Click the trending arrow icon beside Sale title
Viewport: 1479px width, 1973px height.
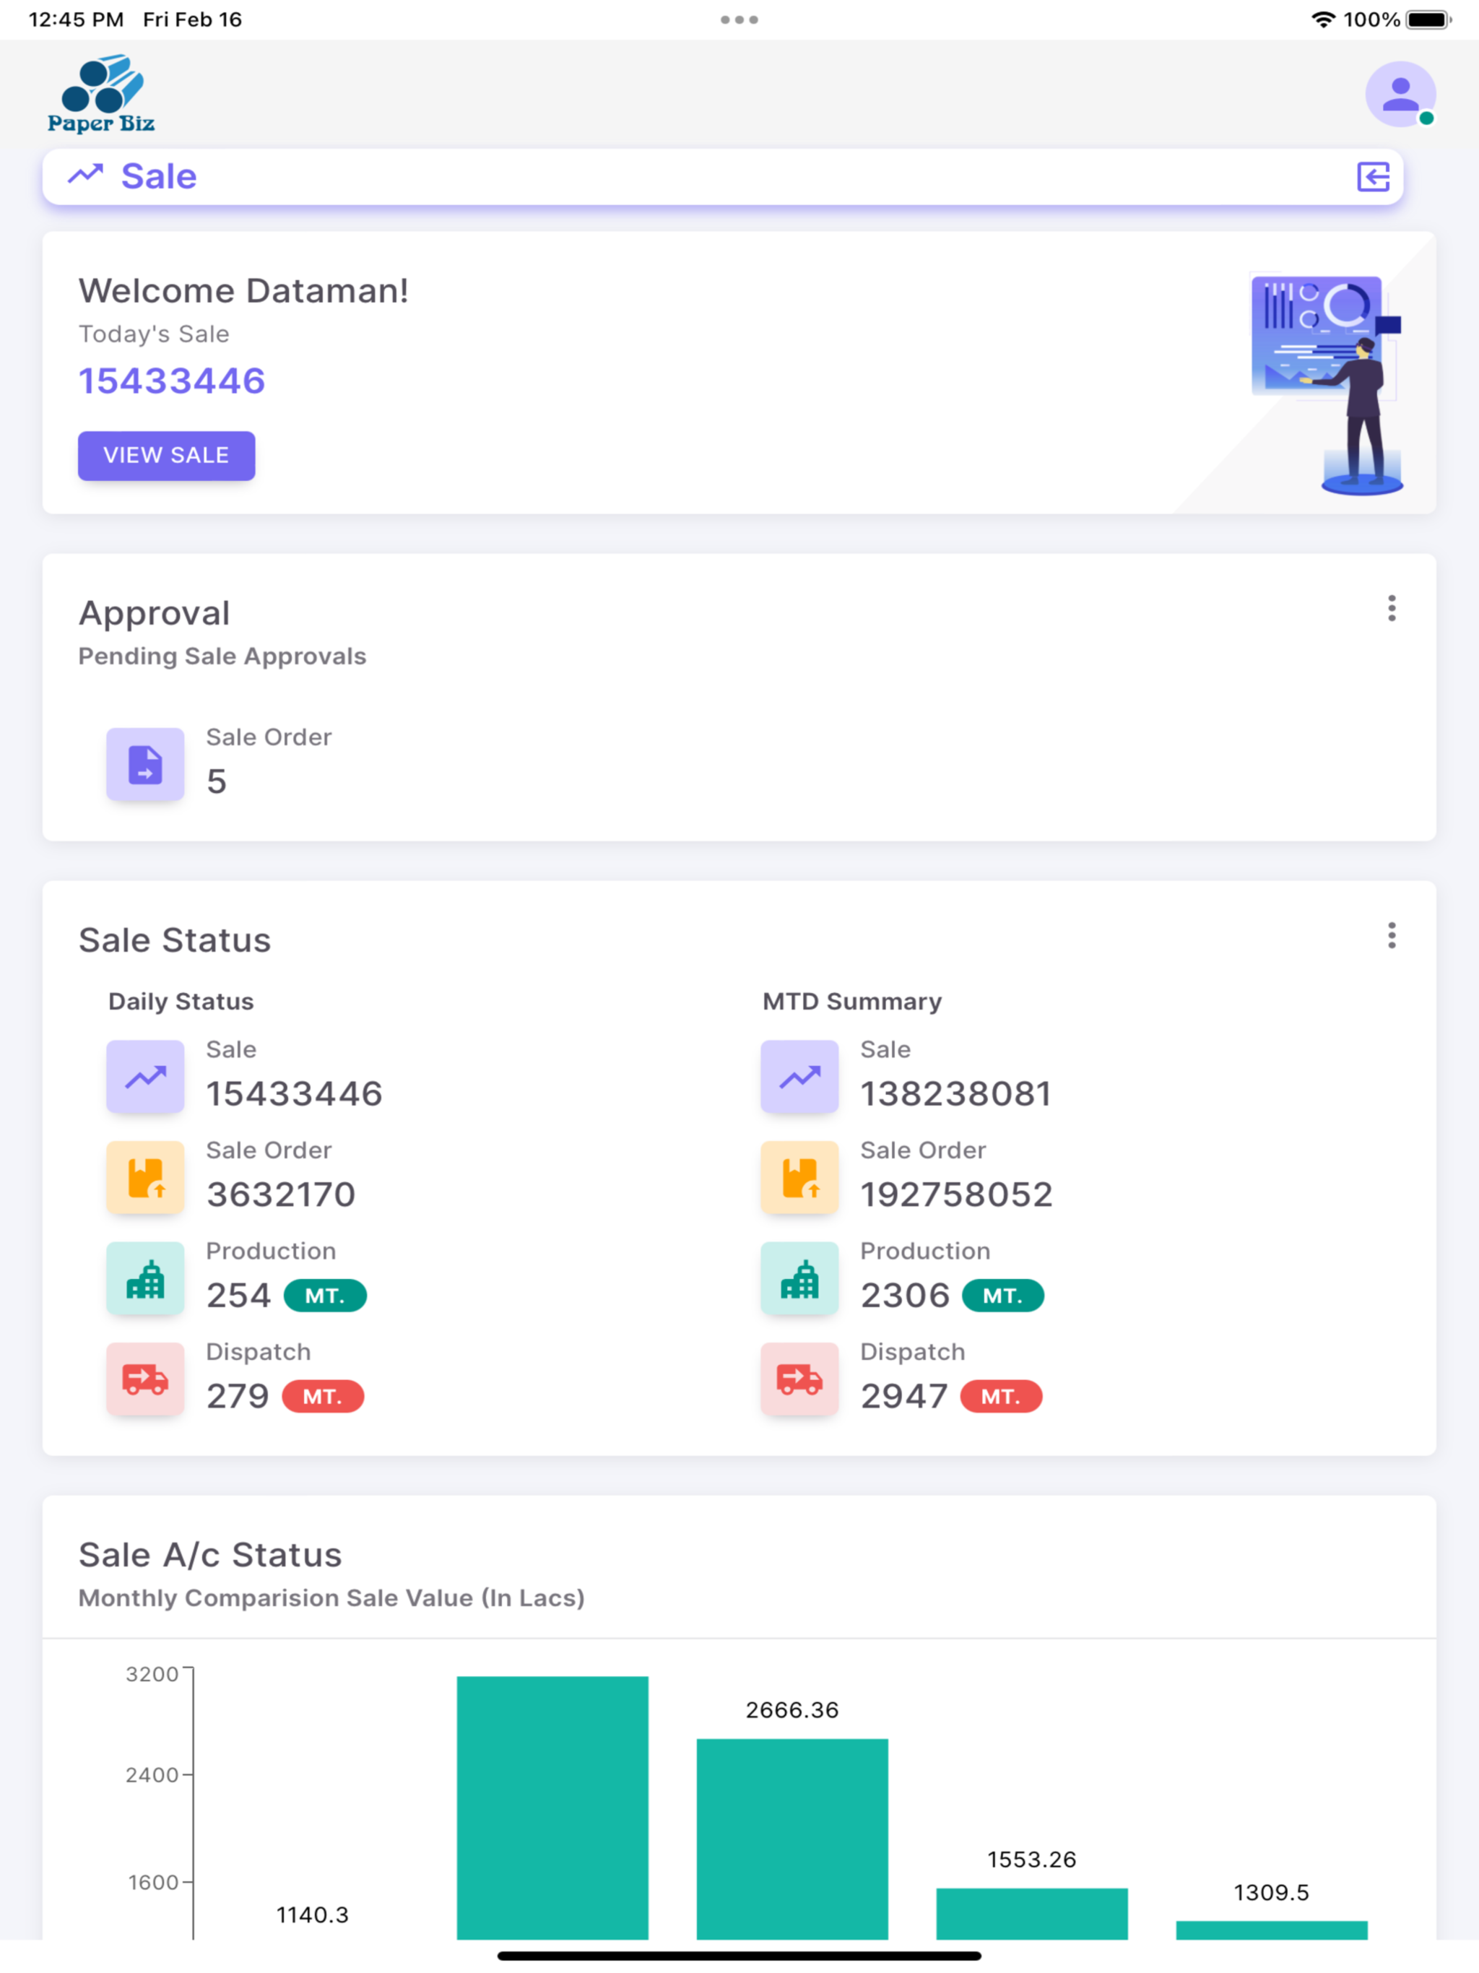pyautogui.click(x=86, y=174)
